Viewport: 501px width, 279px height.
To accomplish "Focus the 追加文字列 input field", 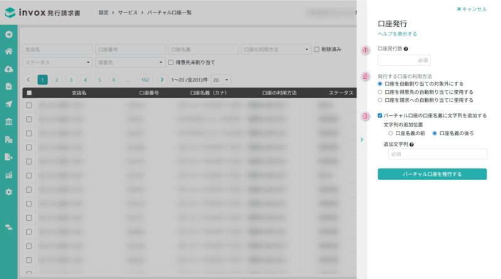I will 437,154.
